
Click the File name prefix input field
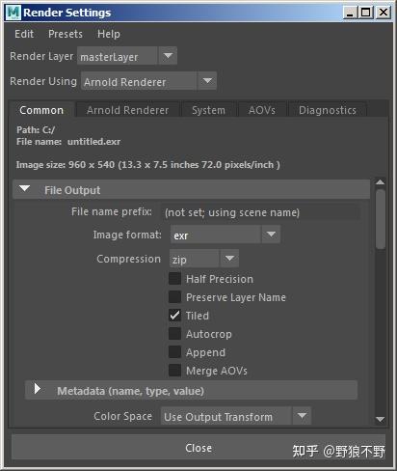tap(261, 212)
